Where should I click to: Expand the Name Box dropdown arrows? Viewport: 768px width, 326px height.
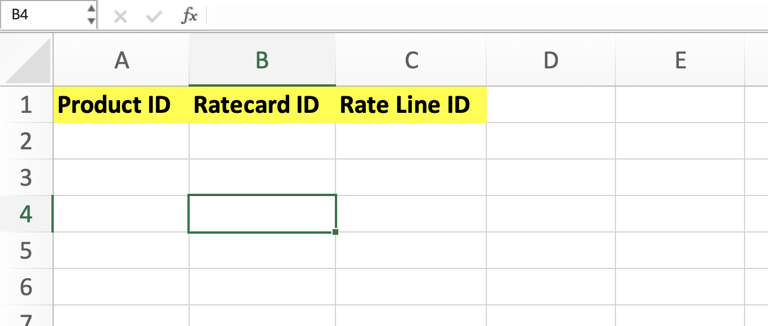(91, 15)
